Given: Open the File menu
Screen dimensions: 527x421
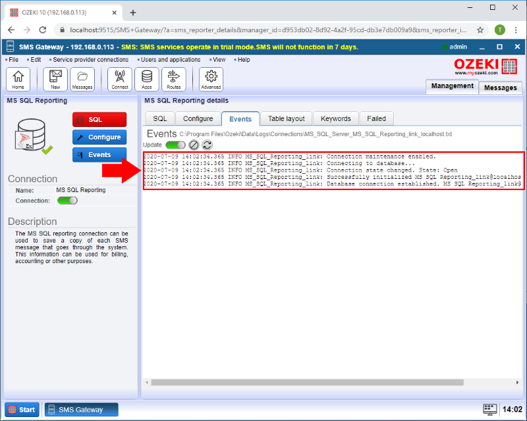Looking at the screenshot, I should [13, 60].
